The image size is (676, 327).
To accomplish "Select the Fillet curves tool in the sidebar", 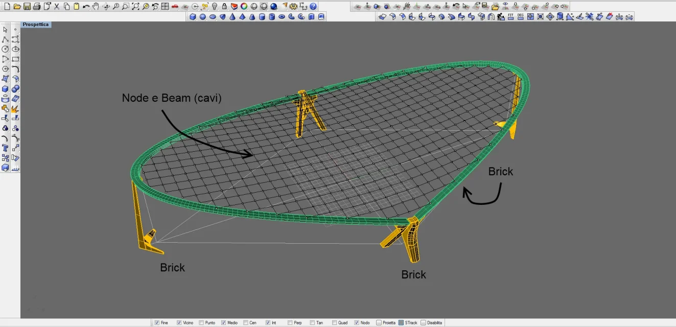I will click(15, 69).
